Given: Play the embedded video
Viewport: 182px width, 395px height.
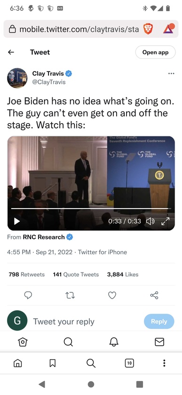Looking at the screenshot, I should click(x=16, y=221).
